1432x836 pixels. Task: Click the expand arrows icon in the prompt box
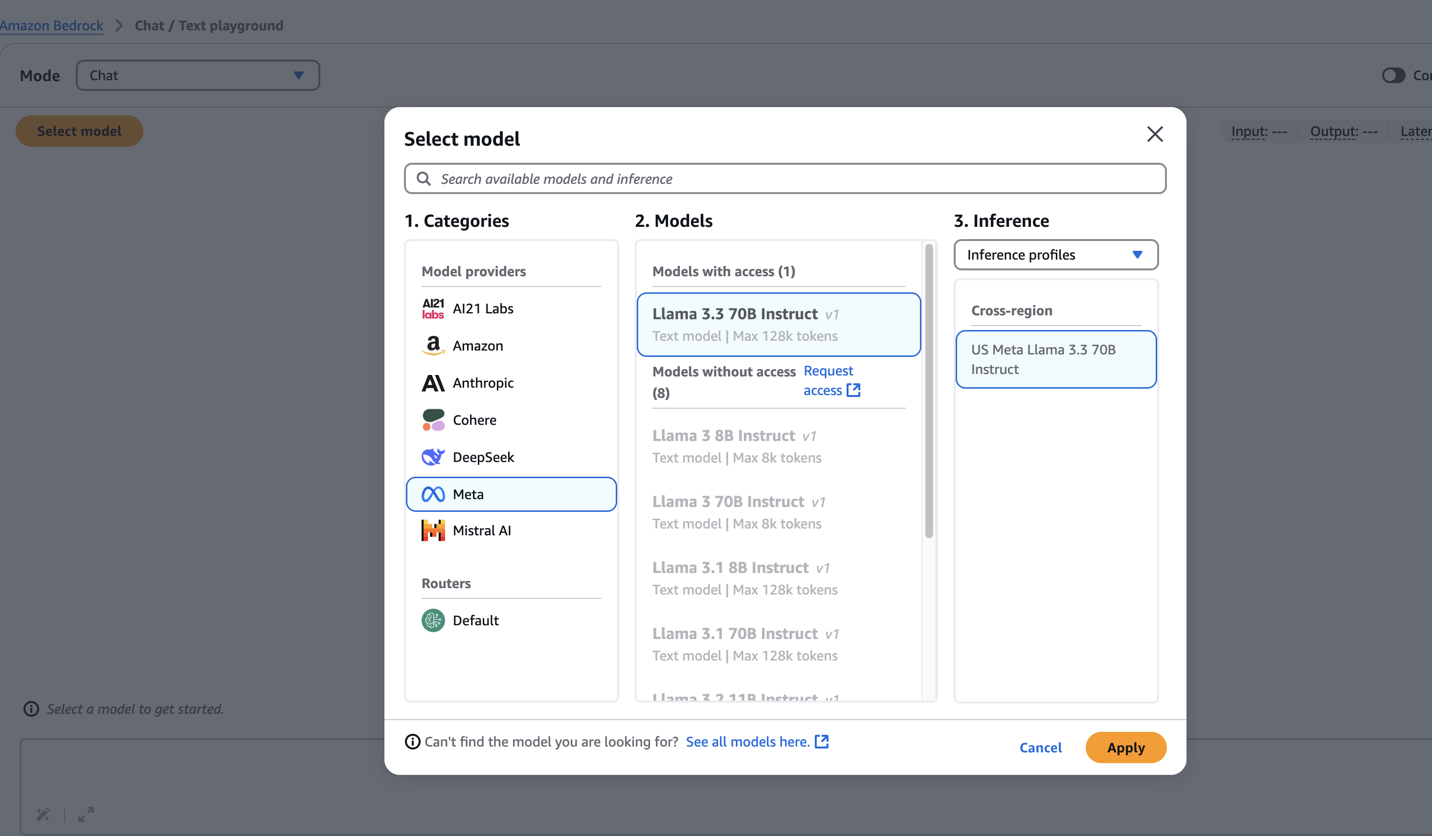86,814
